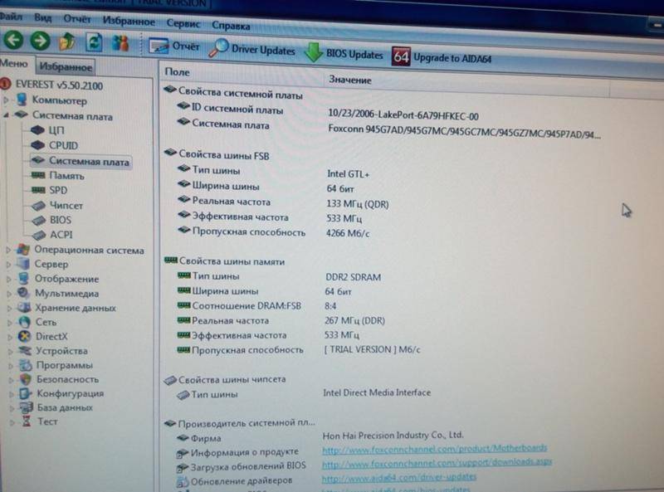Go up one level with folder arrow icon
Screen dimensions: 664x492
coord(67,42)
